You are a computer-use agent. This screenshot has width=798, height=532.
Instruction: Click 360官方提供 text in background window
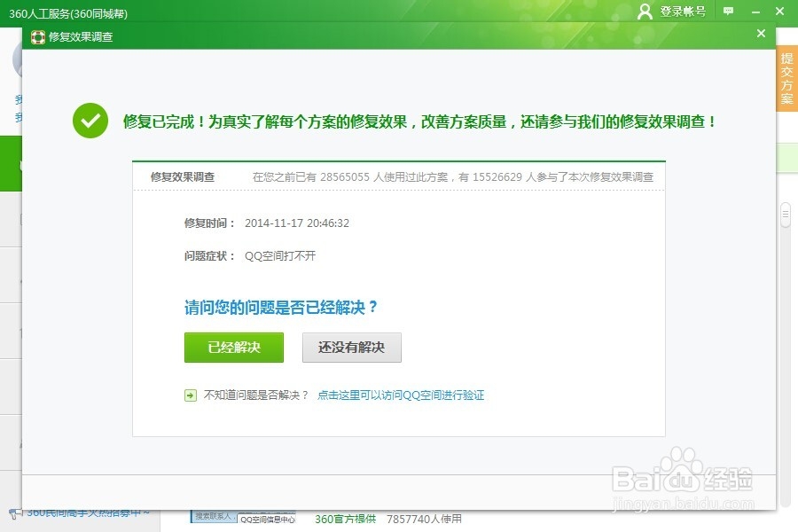click(x=345, y=519)
